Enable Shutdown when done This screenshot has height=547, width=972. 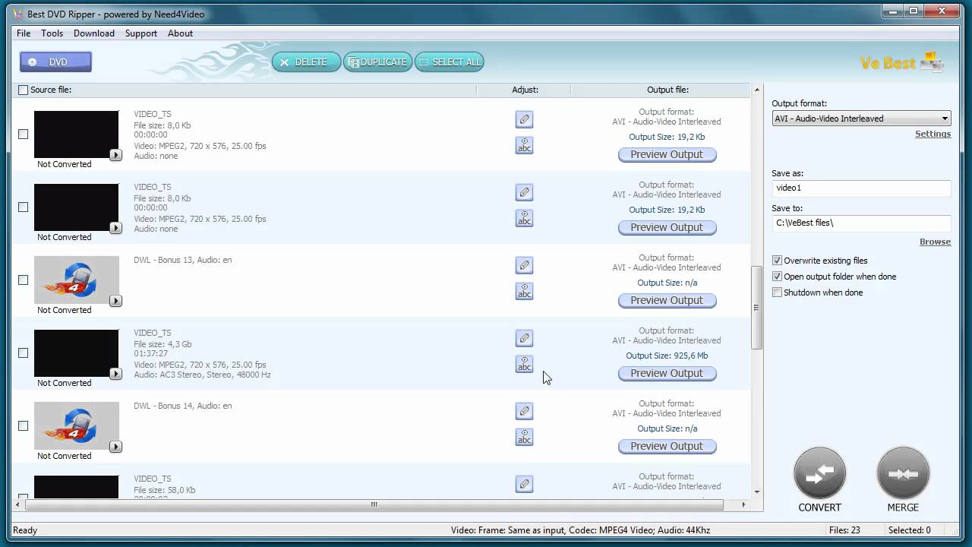tap(777, 292)
